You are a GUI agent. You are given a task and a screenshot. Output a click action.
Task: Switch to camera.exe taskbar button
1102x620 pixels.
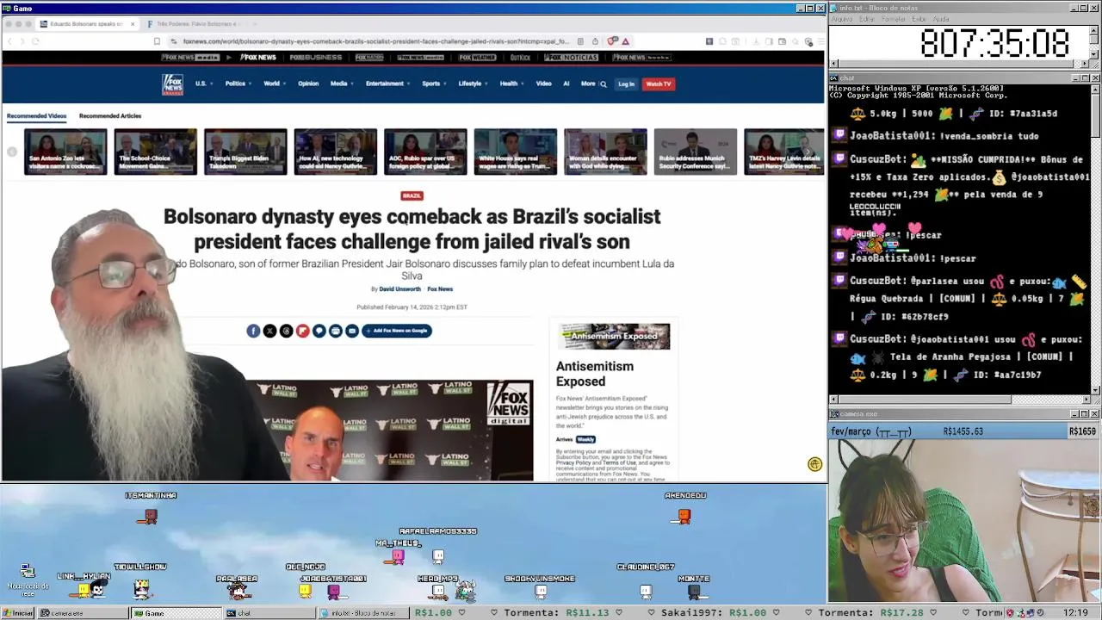(x=82, y=613)
